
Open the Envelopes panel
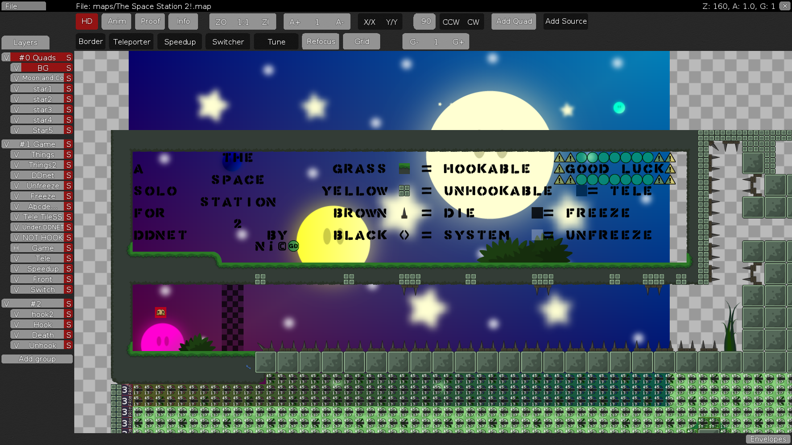coord(768,439)
